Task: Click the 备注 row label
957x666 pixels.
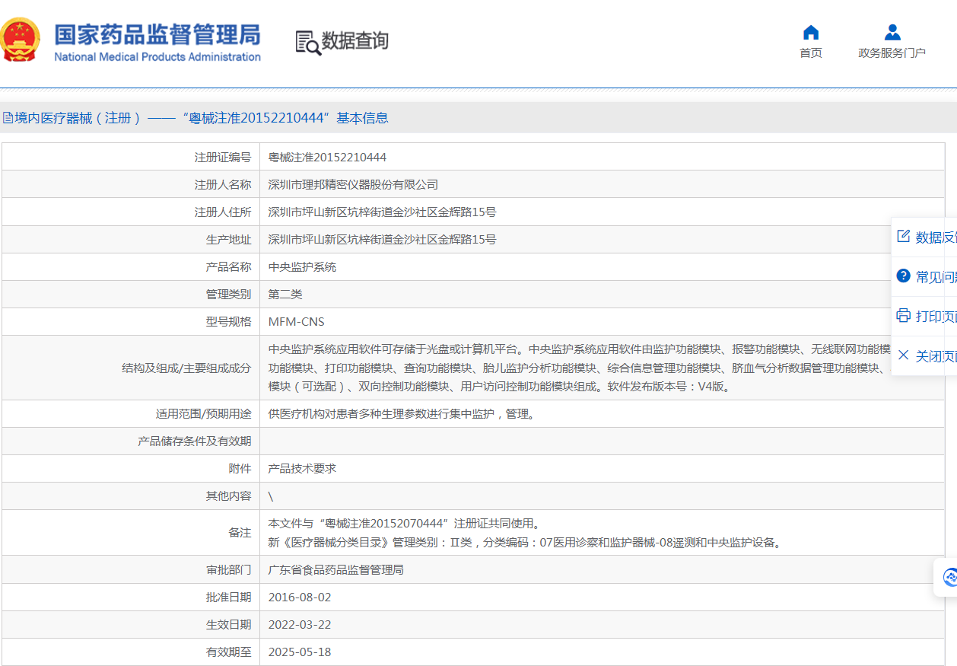Action: [240, 533]
